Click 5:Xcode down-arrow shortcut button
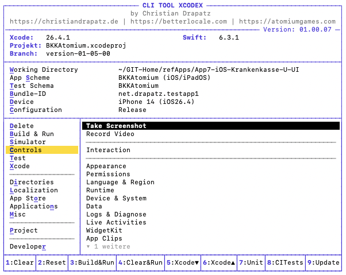The image size is (346, 275). 183,262
